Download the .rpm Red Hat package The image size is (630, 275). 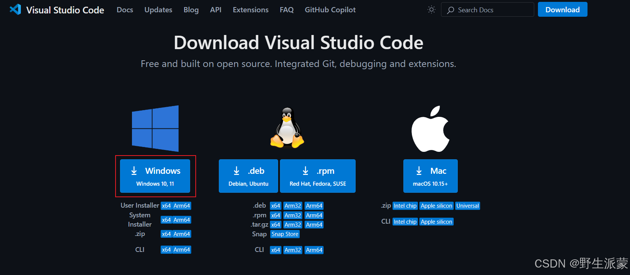click(318, 176)
